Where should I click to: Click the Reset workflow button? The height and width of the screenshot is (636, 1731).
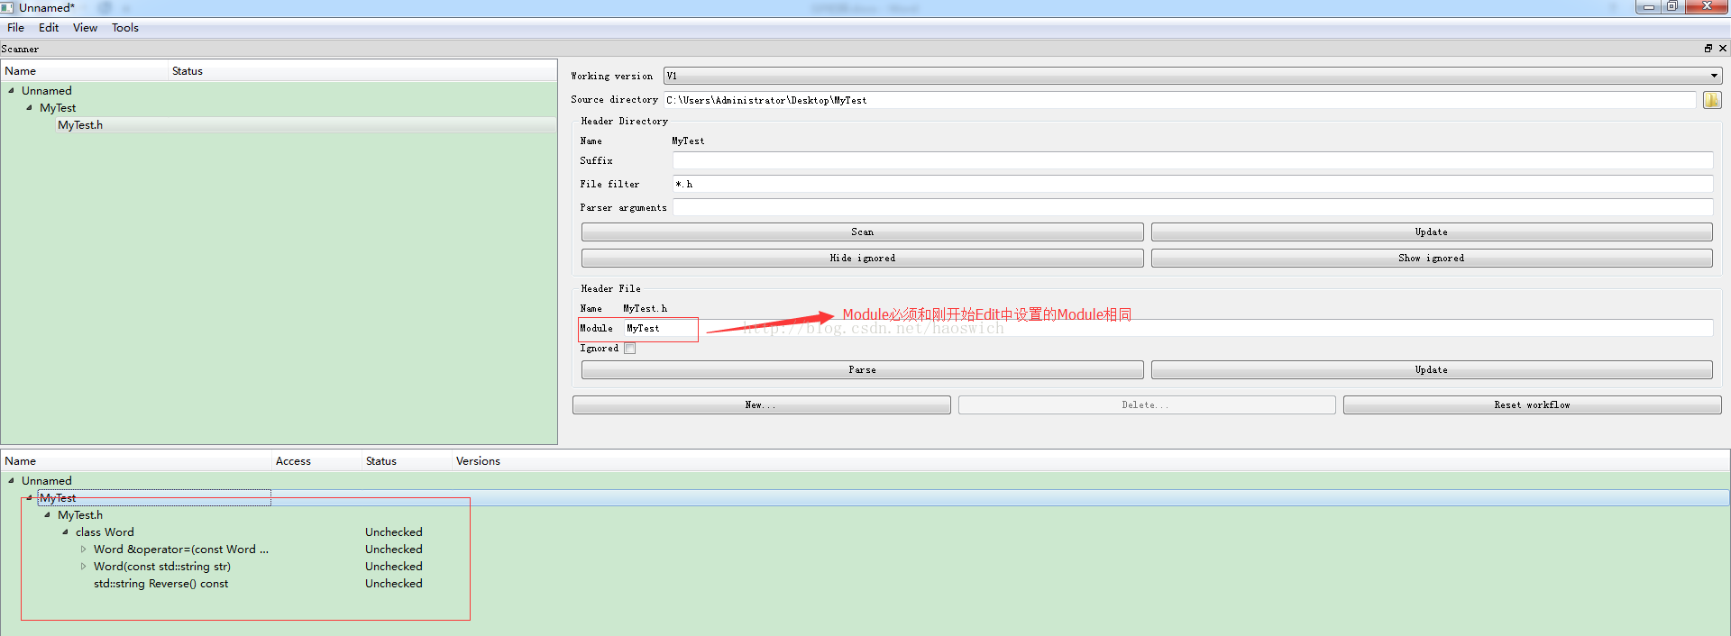(1532, 405)
